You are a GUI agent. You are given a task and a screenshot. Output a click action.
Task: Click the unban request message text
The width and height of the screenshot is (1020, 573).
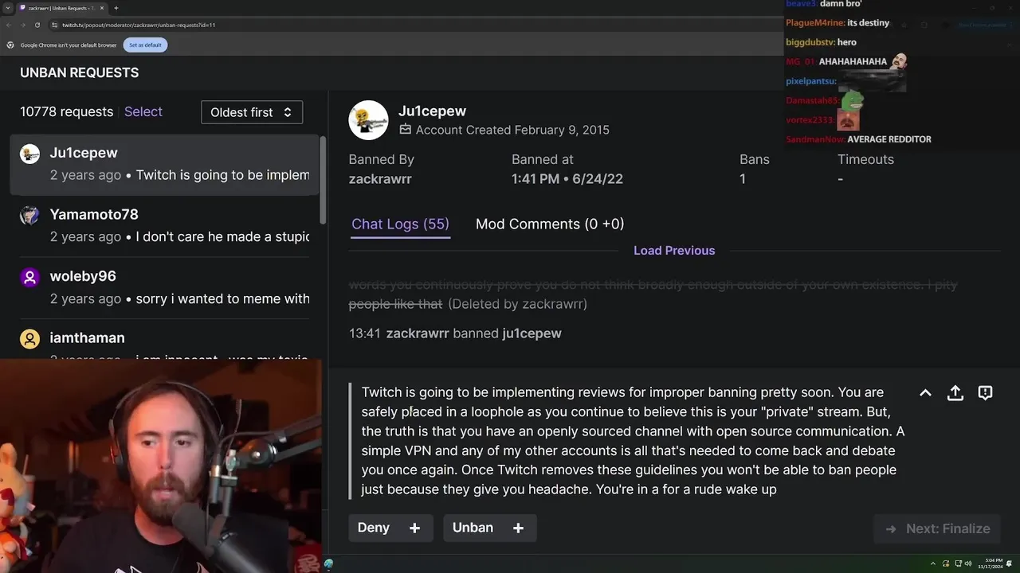point(633,441)
